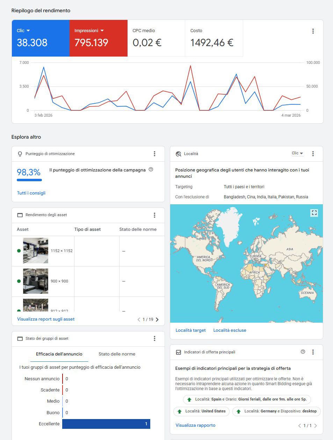Click the green arrow icon on Spain chip

tap(189, 400)
